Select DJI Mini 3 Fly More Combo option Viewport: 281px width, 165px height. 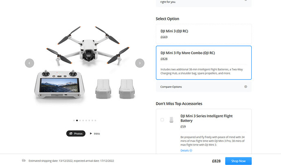point(204,63)
